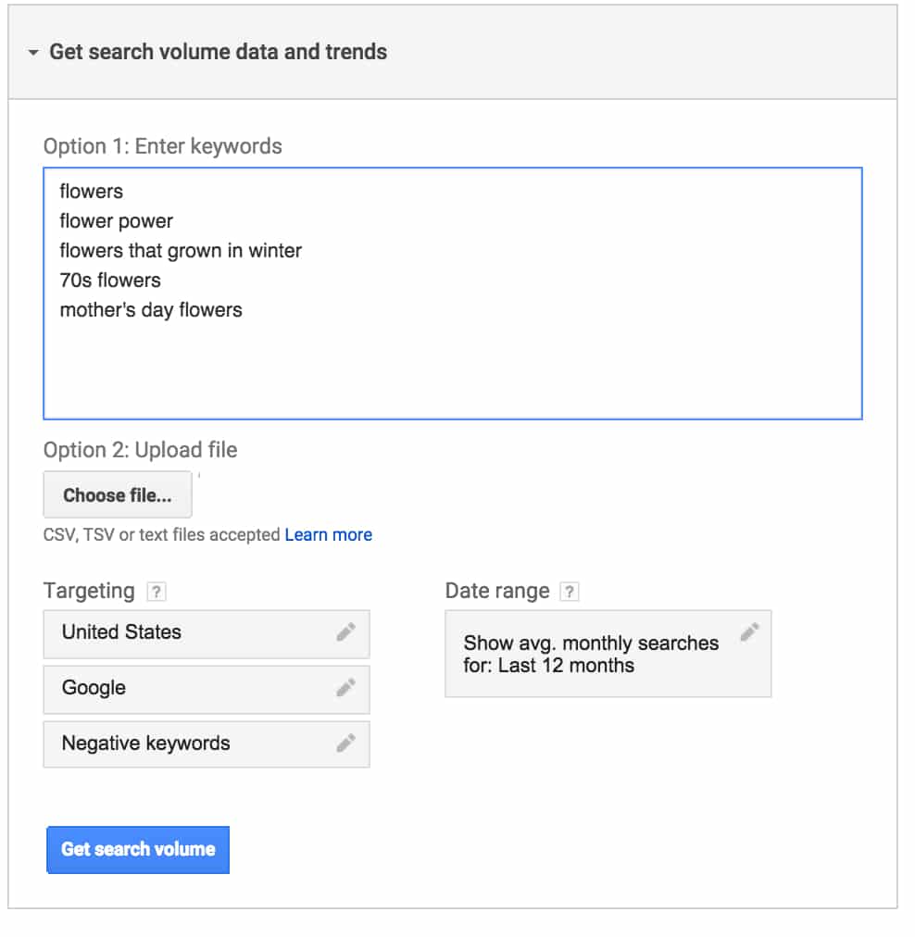Collapse the Get search volume data section arrow
The image size is (915, 937).
[33, 53]
